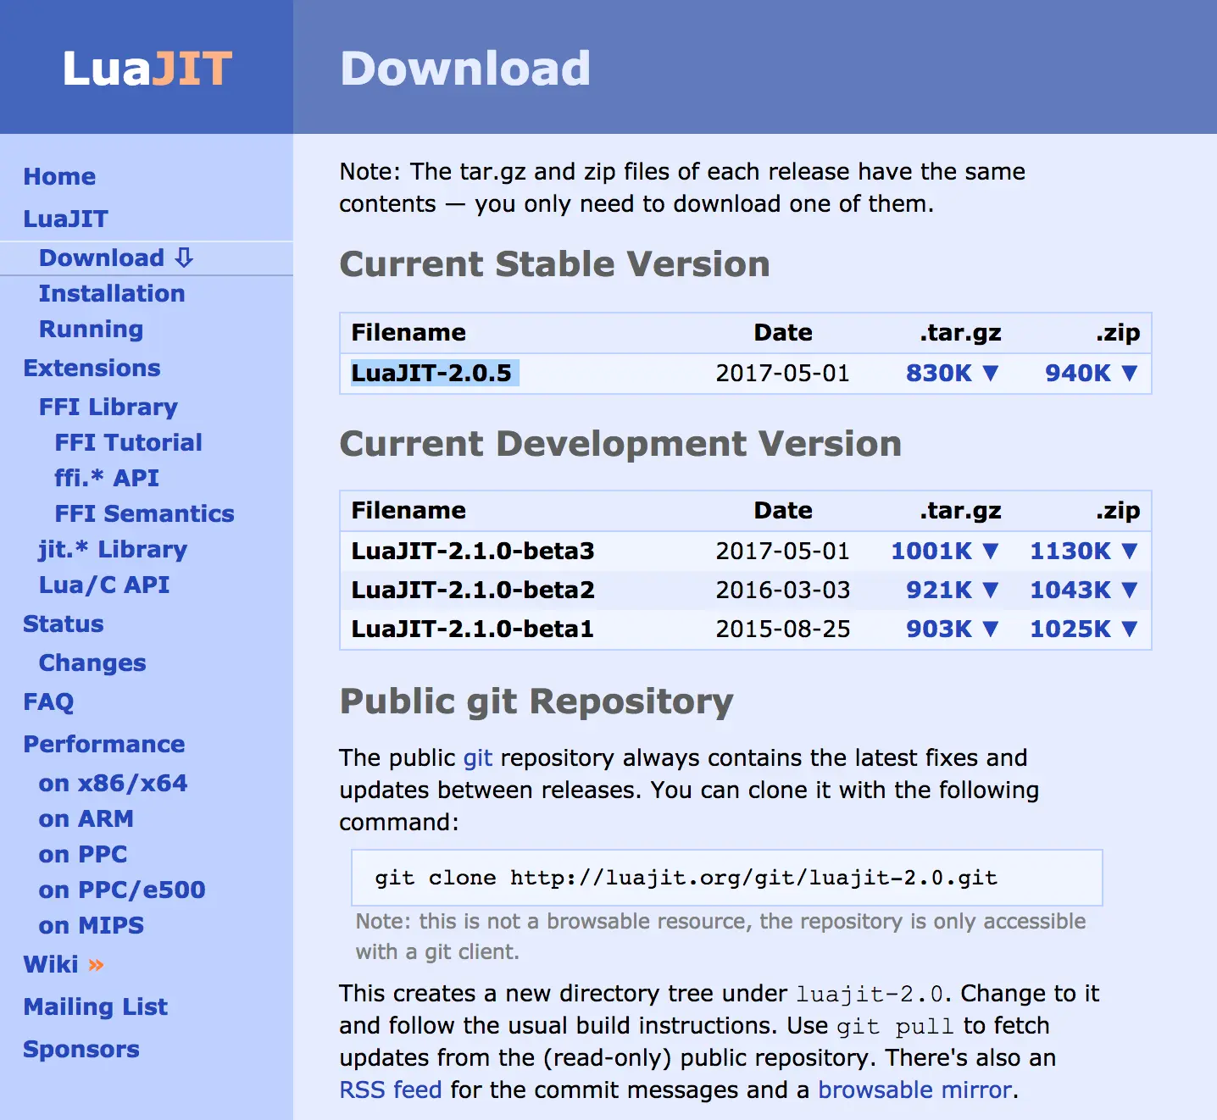Open the Status page
The image size is (1217, 1120).
(x=64, y=624)
